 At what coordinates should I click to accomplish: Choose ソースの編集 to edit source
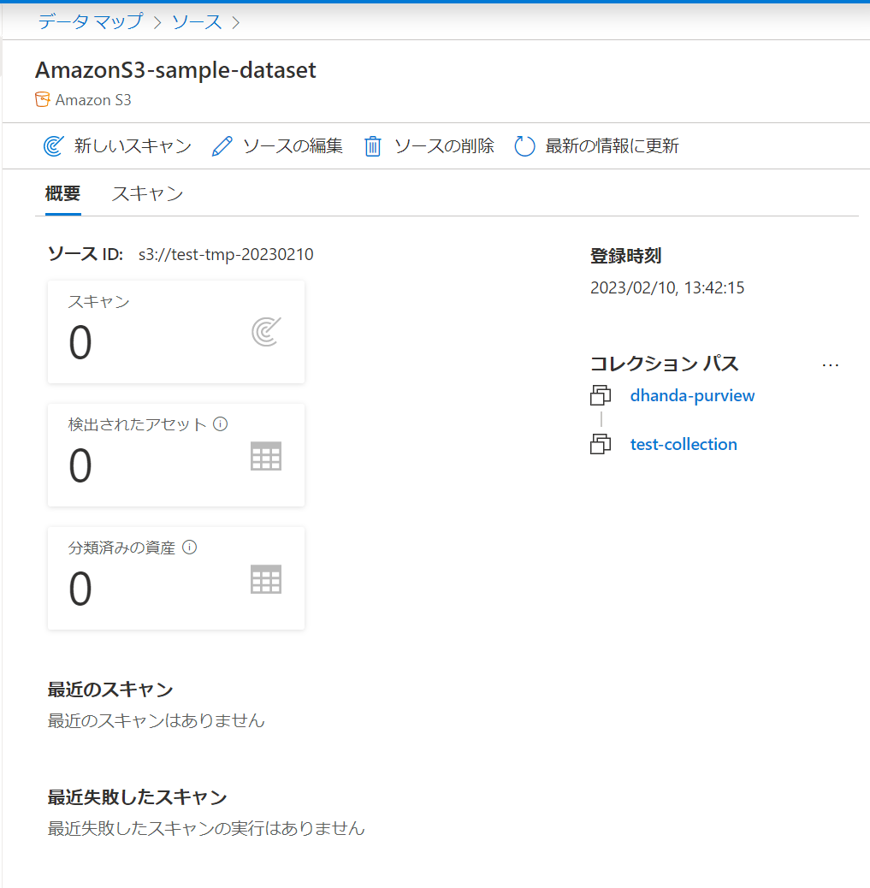click(277, 146)
